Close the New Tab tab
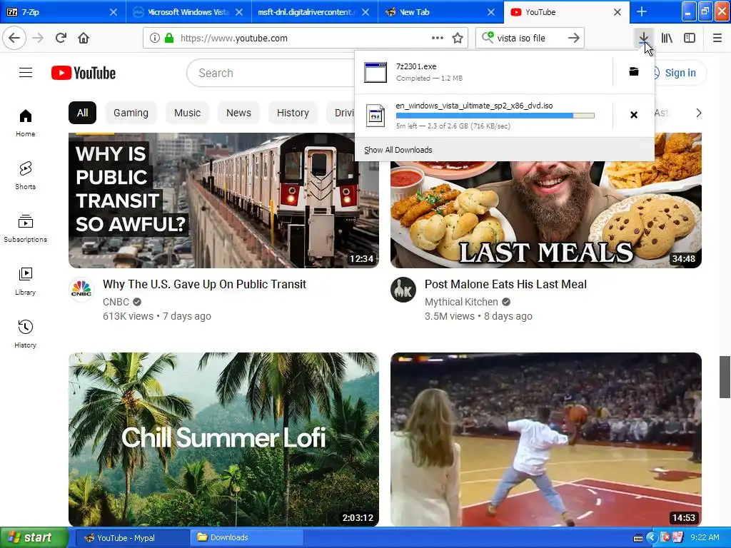The width and height of the screenshot is (731, 548). 491,12
